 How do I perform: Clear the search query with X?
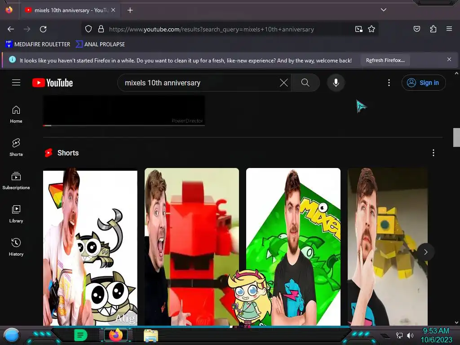click(284, 83)
